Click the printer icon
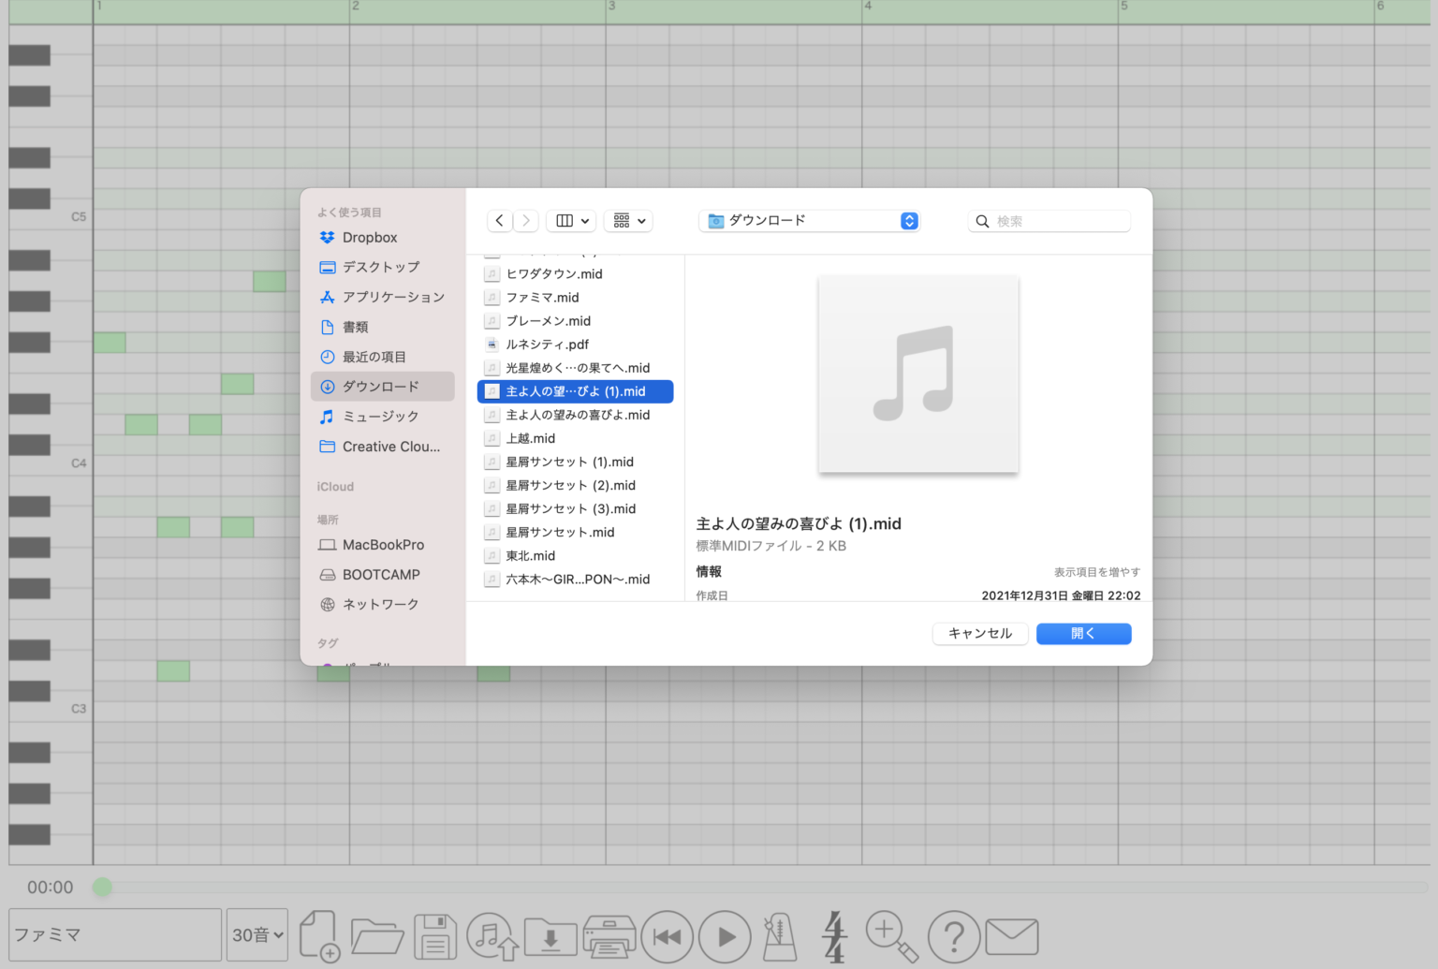Viewport: 1438px width, 969px height. coord(609,936)
